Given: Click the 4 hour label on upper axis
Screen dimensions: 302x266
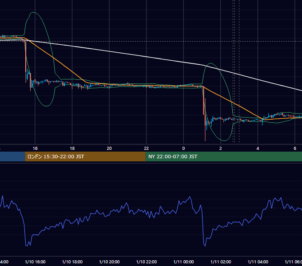Looking at the screenshot, I should click(258, 149).
